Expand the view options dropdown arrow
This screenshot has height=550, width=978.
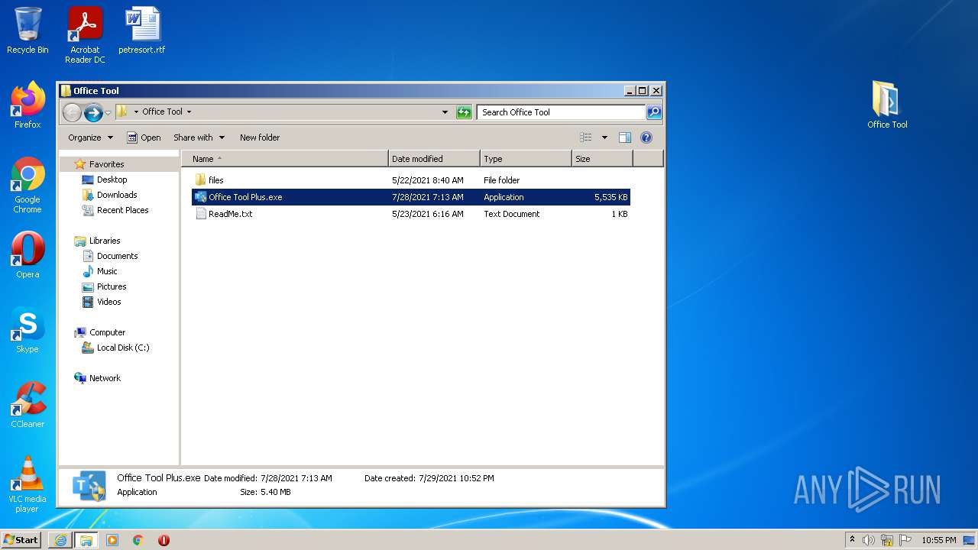604,137
